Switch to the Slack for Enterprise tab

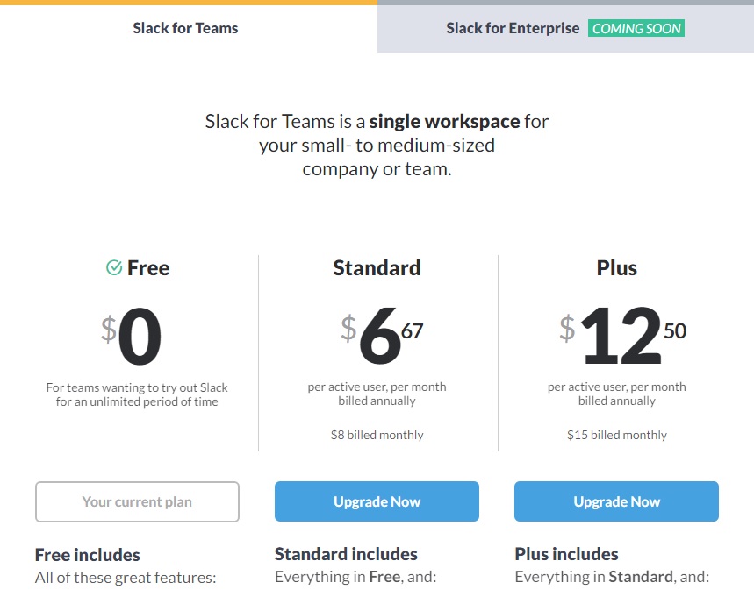click(513, 28)
